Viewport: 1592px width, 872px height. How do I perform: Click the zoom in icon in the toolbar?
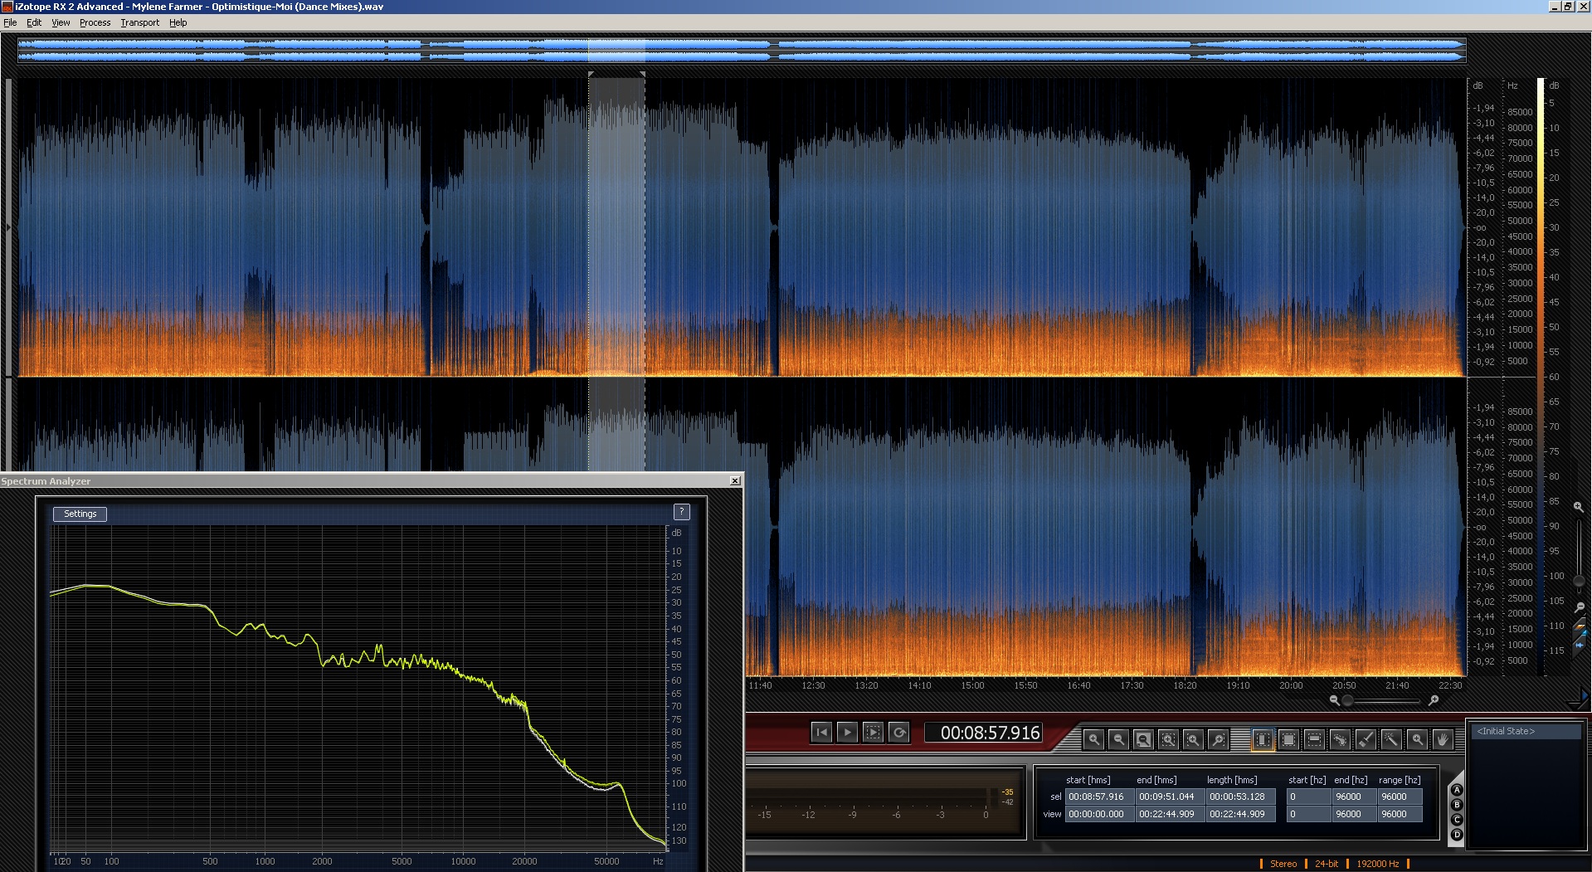(x=1093, y=739)
